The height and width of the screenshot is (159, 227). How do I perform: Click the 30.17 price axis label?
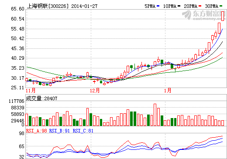(17, 78)
